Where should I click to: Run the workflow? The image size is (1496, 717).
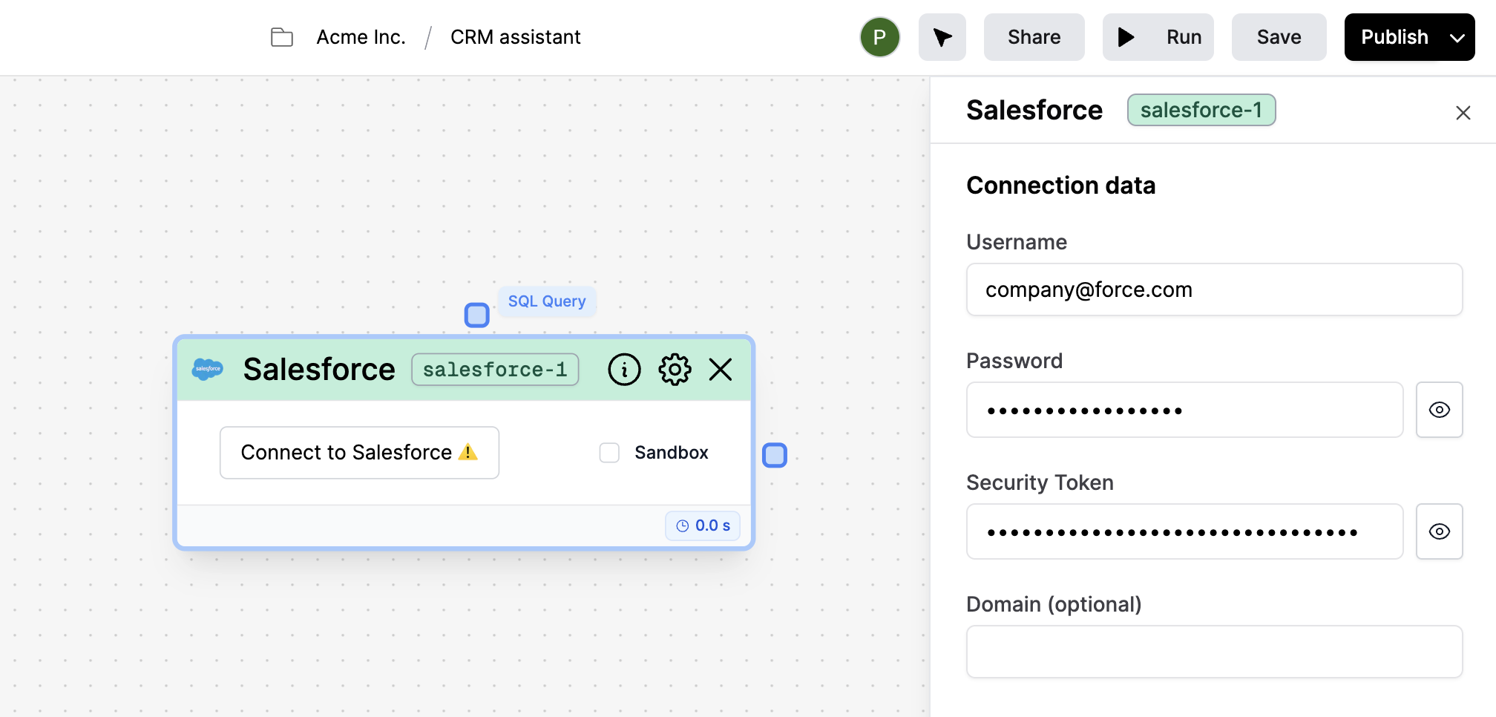click(x=1158, y=37)
